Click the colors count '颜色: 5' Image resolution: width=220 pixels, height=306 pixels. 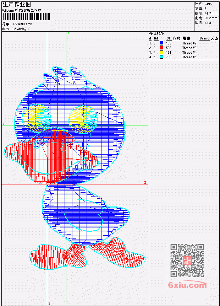[200, 9]
